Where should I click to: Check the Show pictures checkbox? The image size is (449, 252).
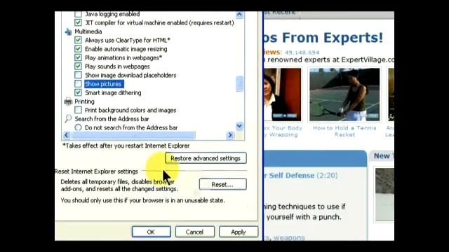coord(78,84)
